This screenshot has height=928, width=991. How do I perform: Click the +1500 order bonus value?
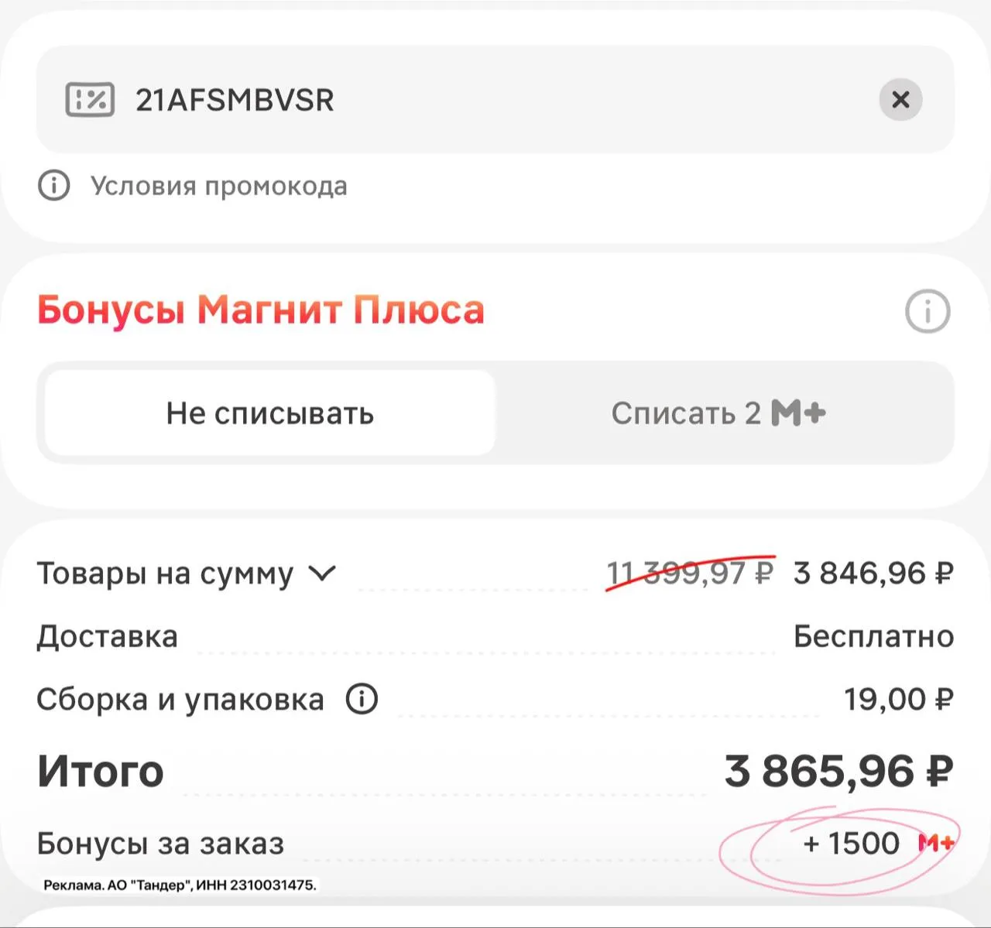851,843
